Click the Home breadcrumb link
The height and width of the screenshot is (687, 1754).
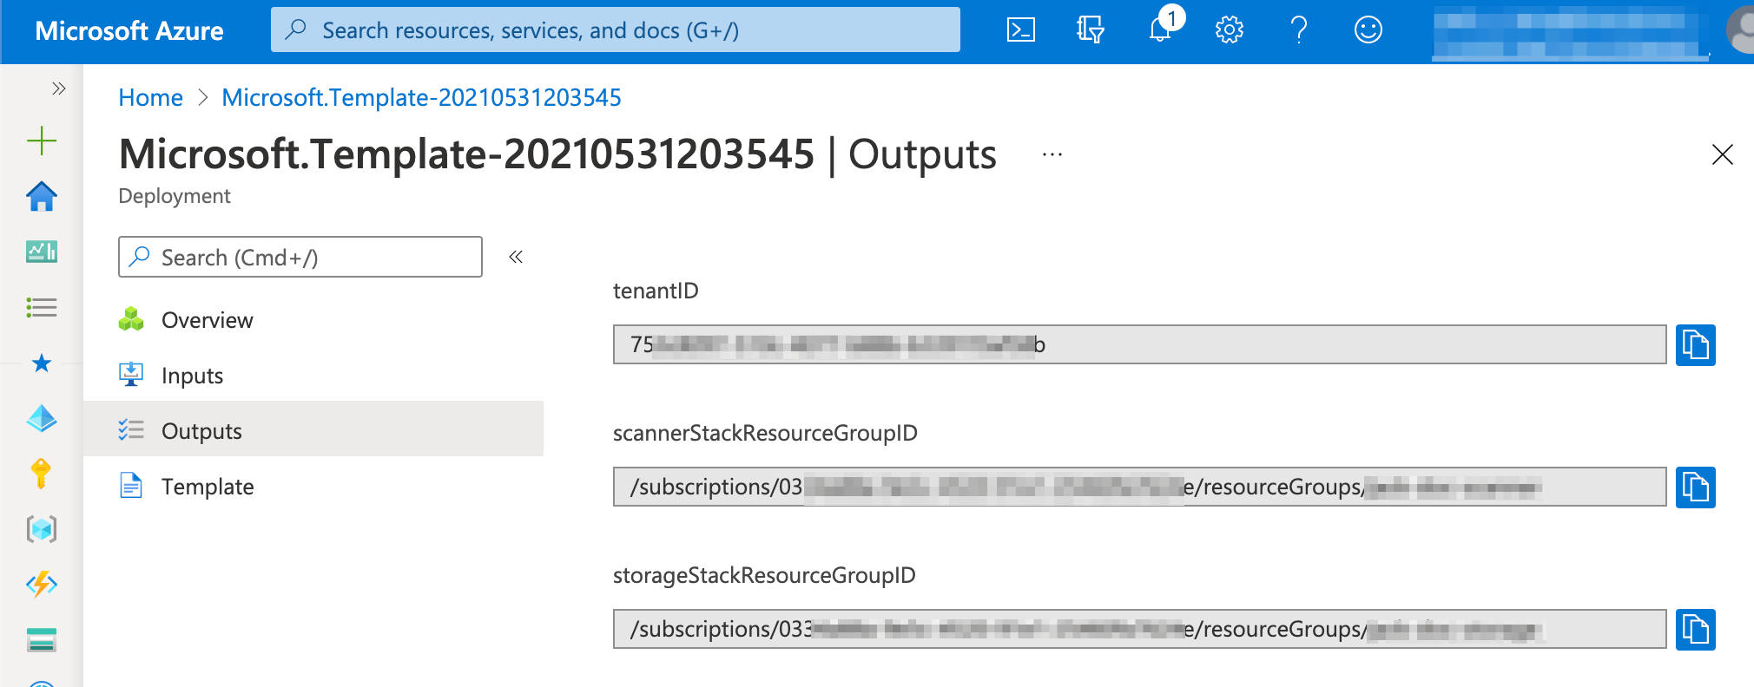[150, 97]
